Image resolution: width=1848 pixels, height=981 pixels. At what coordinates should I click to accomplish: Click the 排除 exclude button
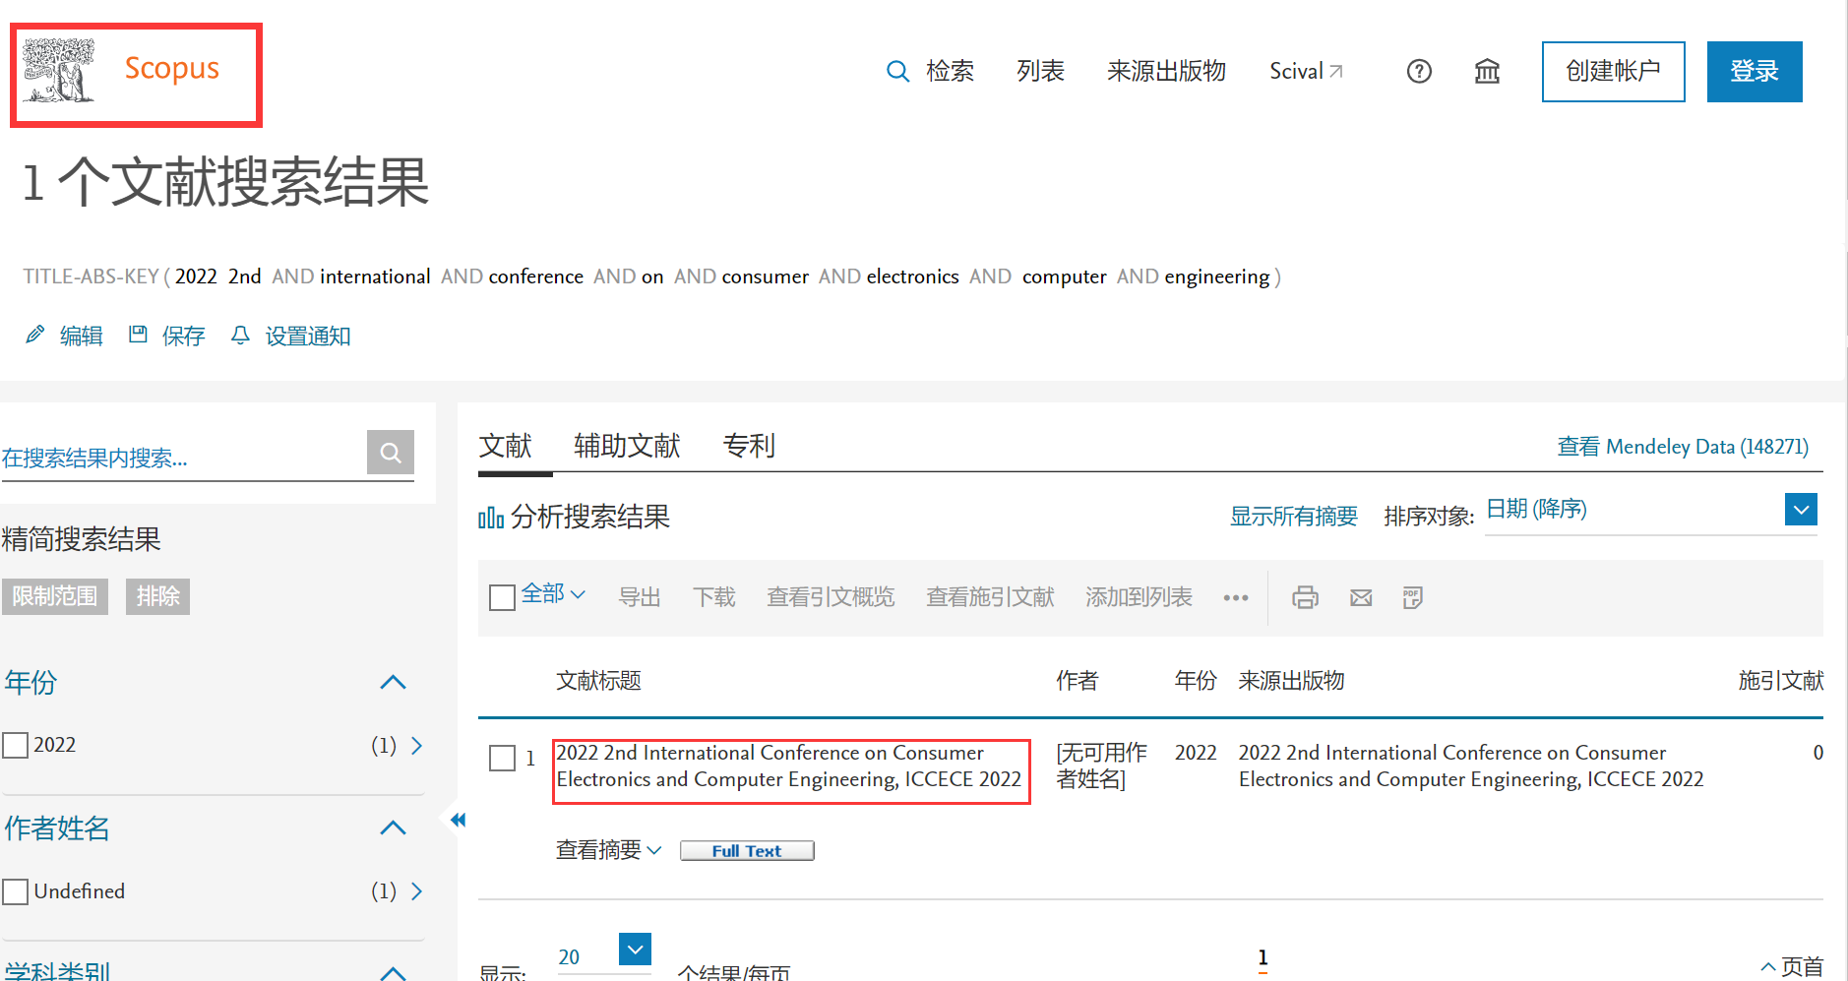(x=157, y=596)
